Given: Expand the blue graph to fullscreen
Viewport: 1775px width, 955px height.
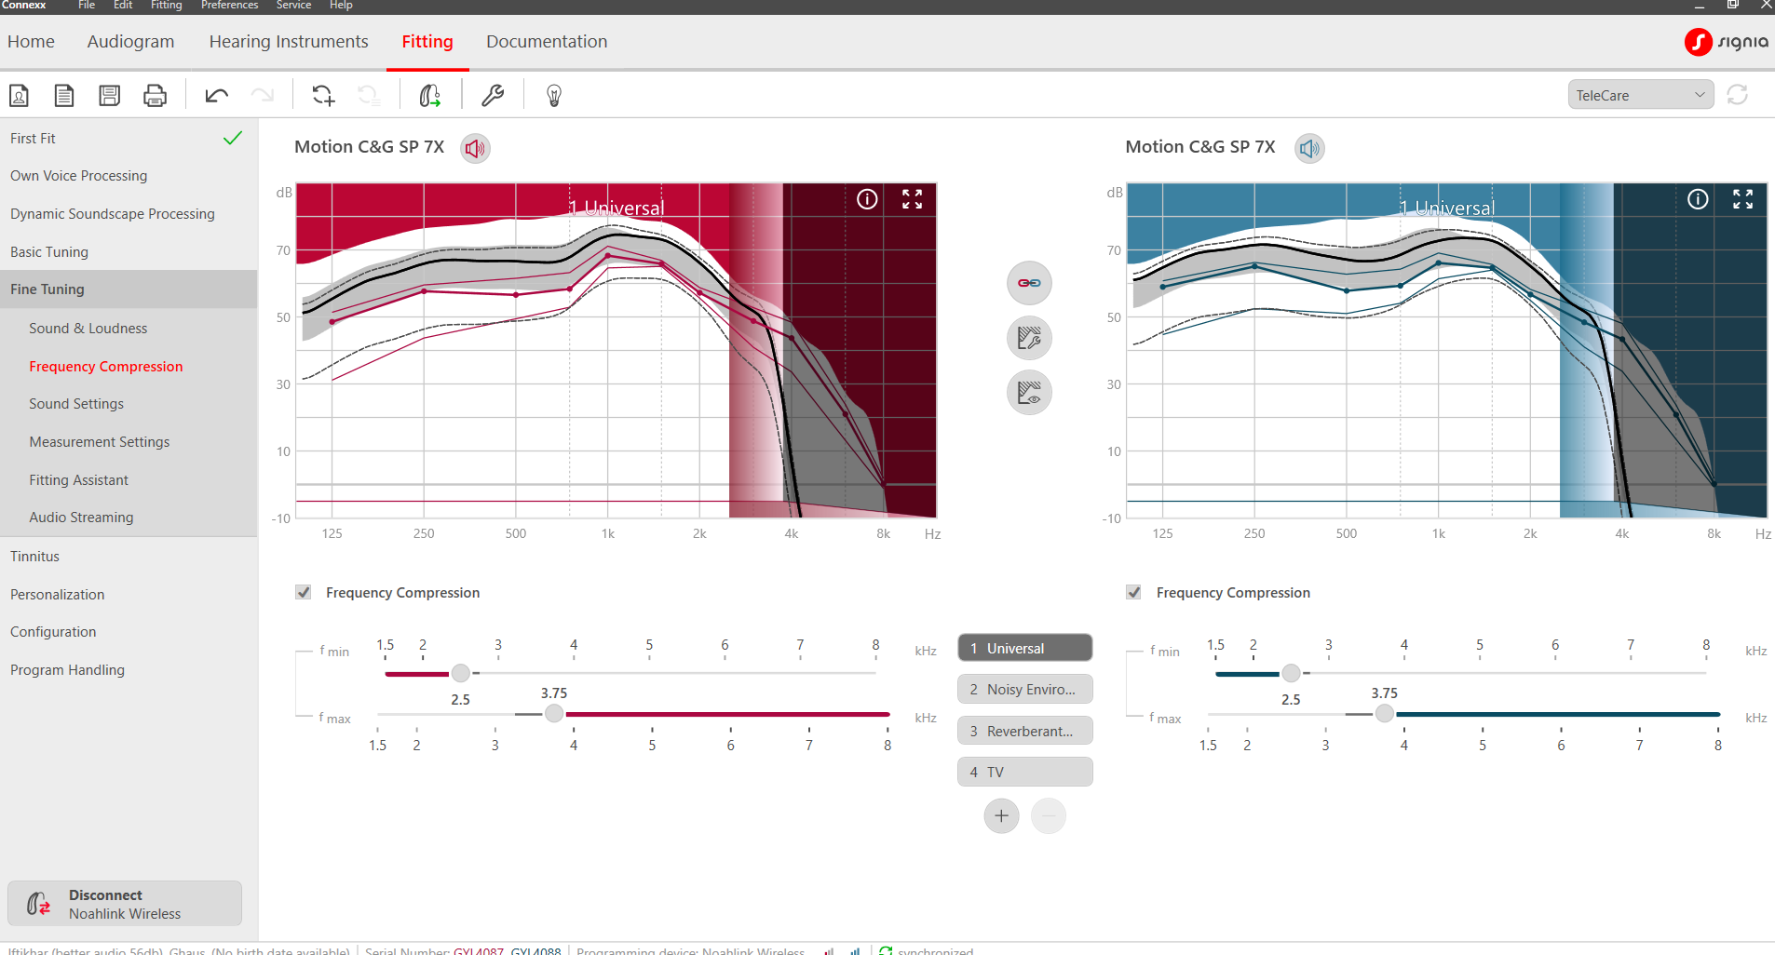Looking at the screenshot, I should pyautogui.click(x=1742, y=199).
